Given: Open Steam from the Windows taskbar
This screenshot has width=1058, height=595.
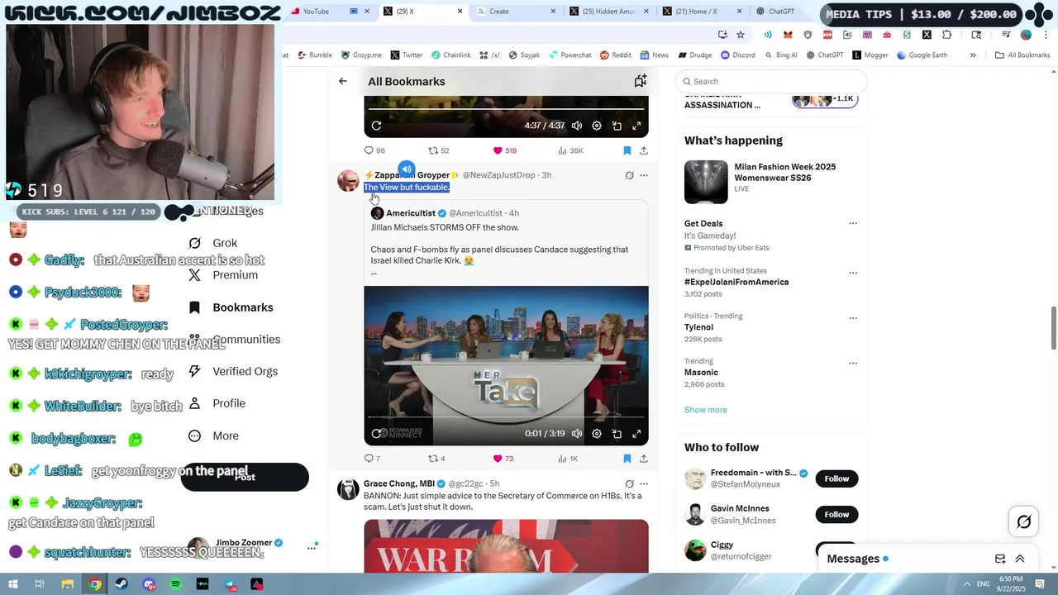Looking at the screenshot, I should (x=122, y=584).
